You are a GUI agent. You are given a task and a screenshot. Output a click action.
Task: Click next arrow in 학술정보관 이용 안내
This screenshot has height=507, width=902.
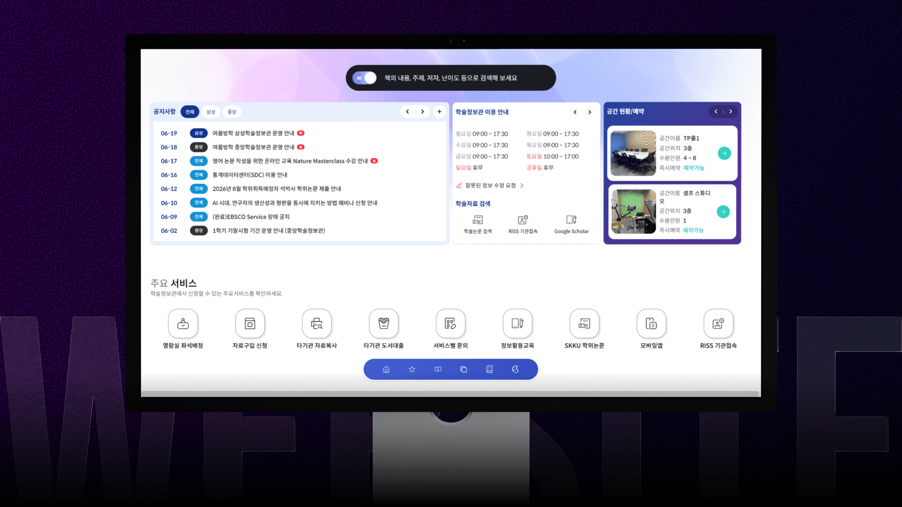pyautogui.click(x=590, y=112)
